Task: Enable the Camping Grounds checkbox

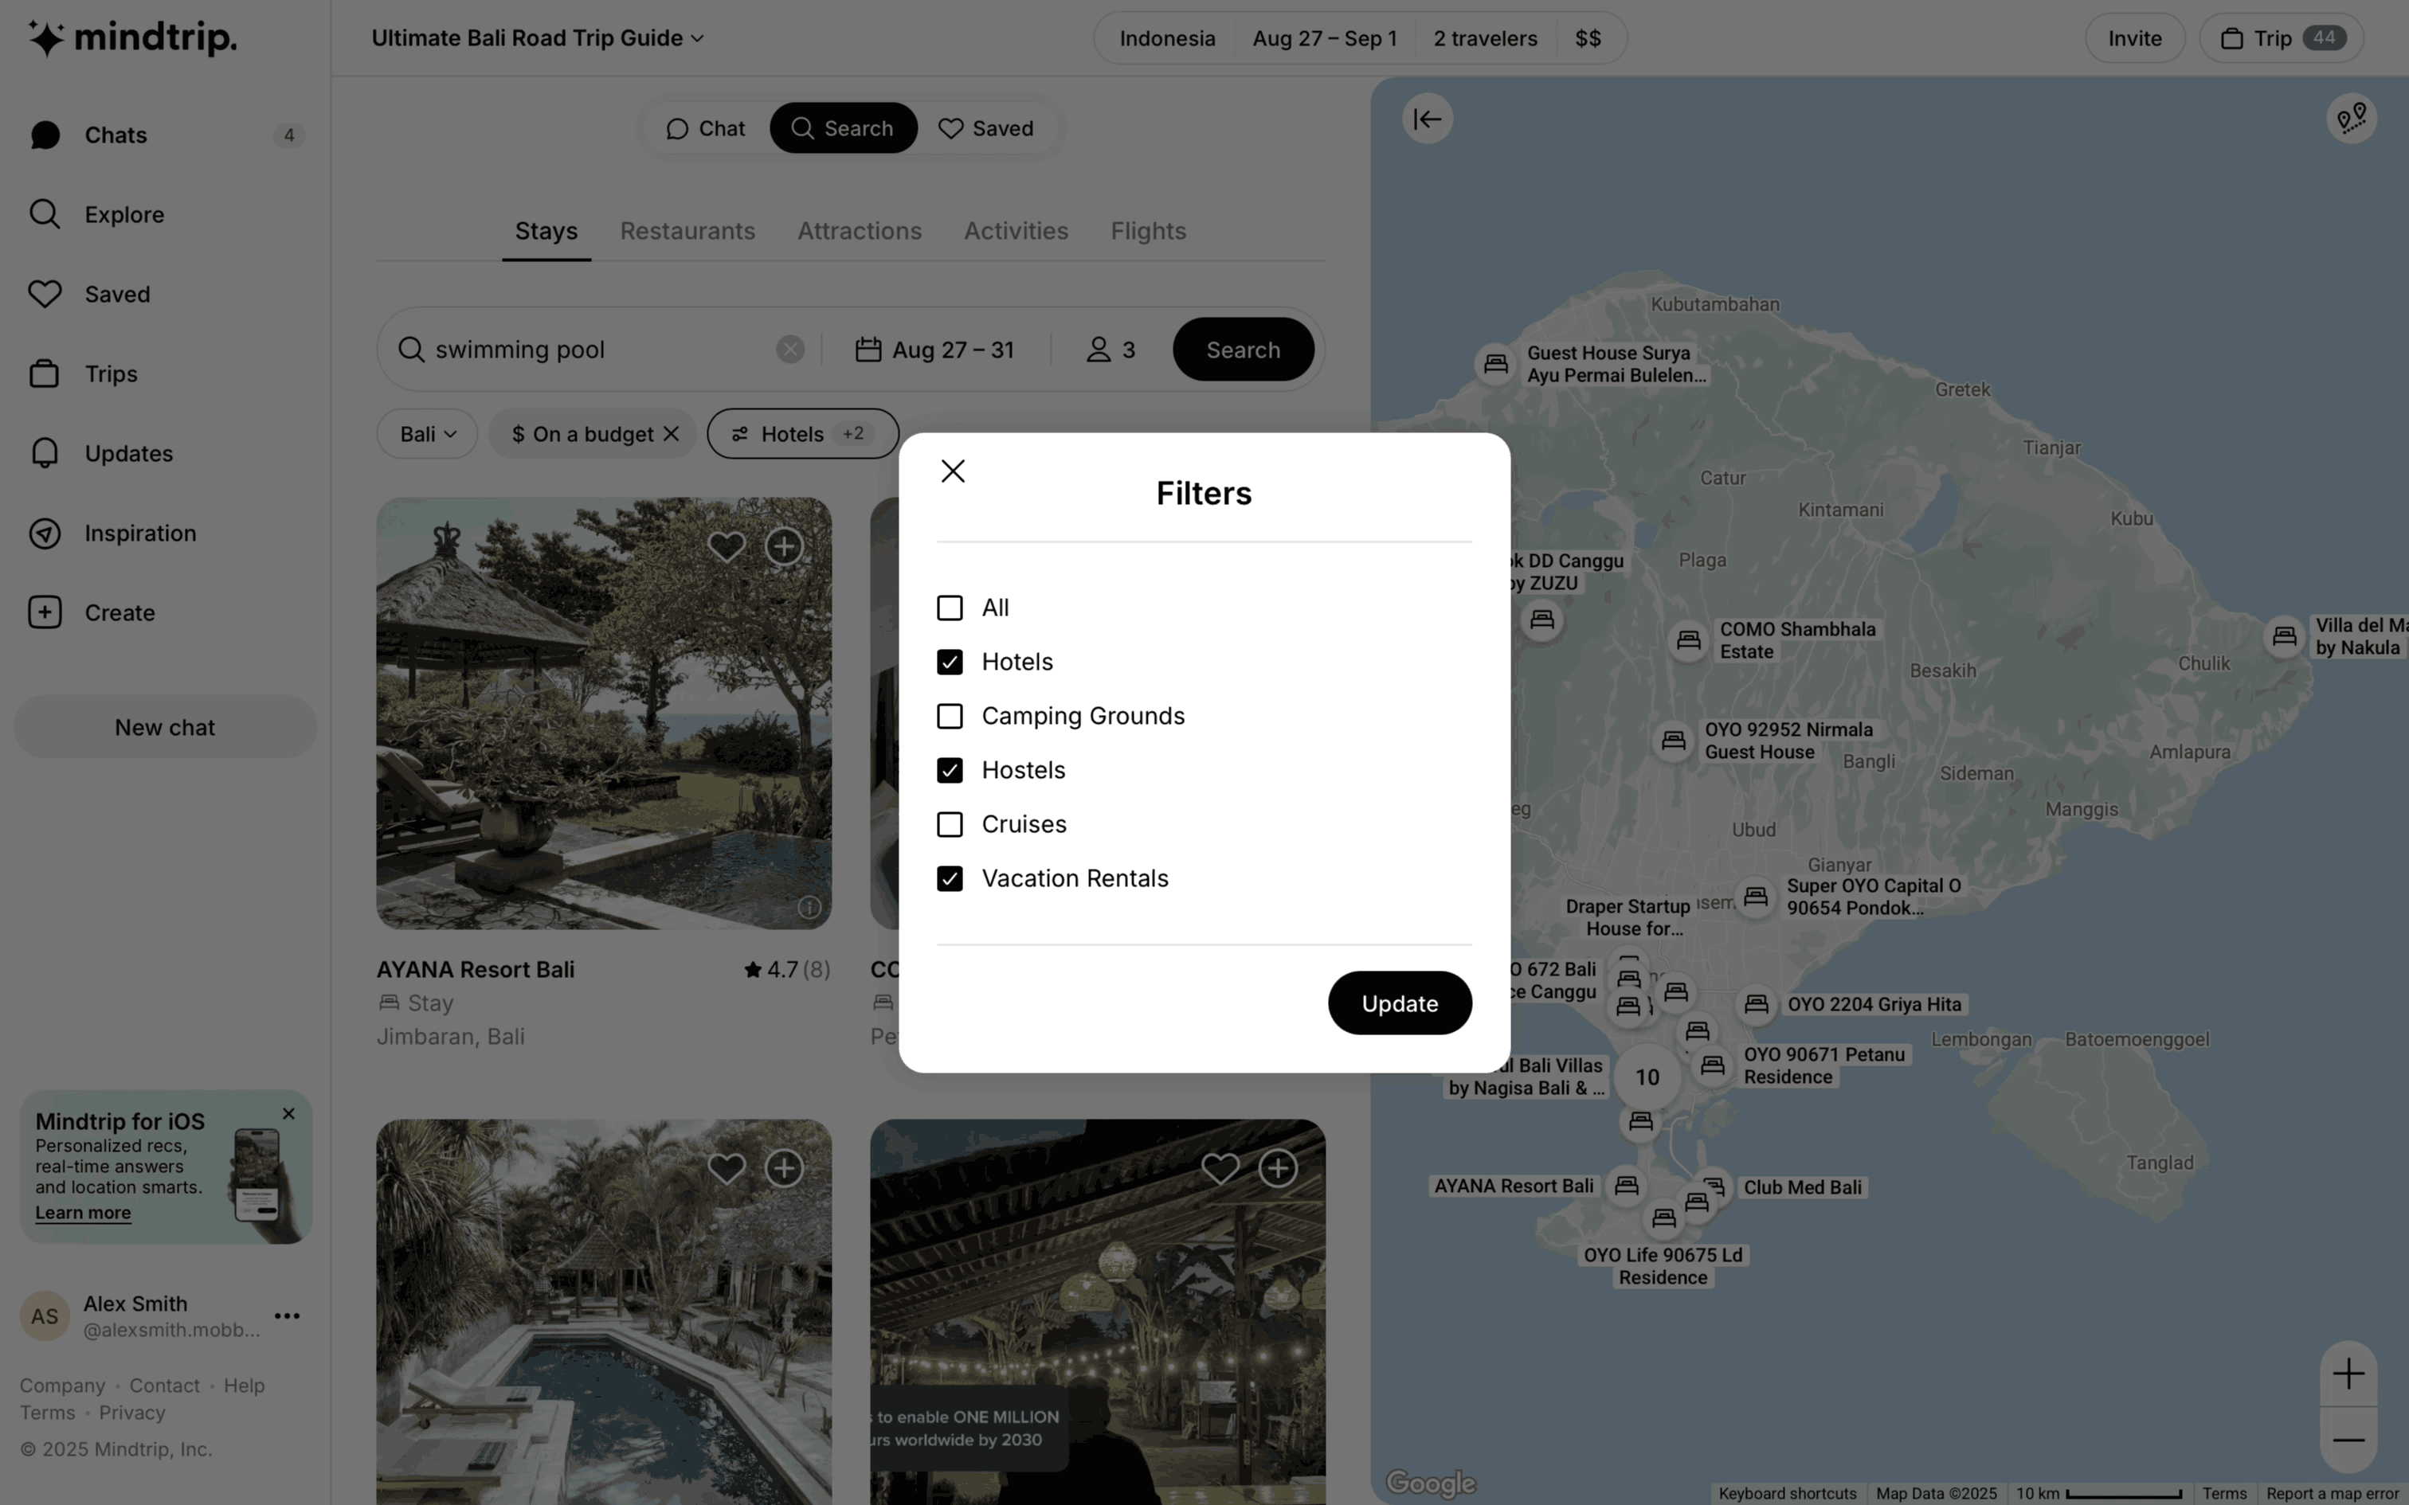Action: coord(950,717)
